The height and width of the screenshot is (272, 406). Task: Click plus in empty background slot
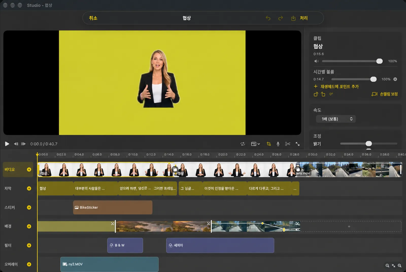pyautogui.click(x=349, y=226)
